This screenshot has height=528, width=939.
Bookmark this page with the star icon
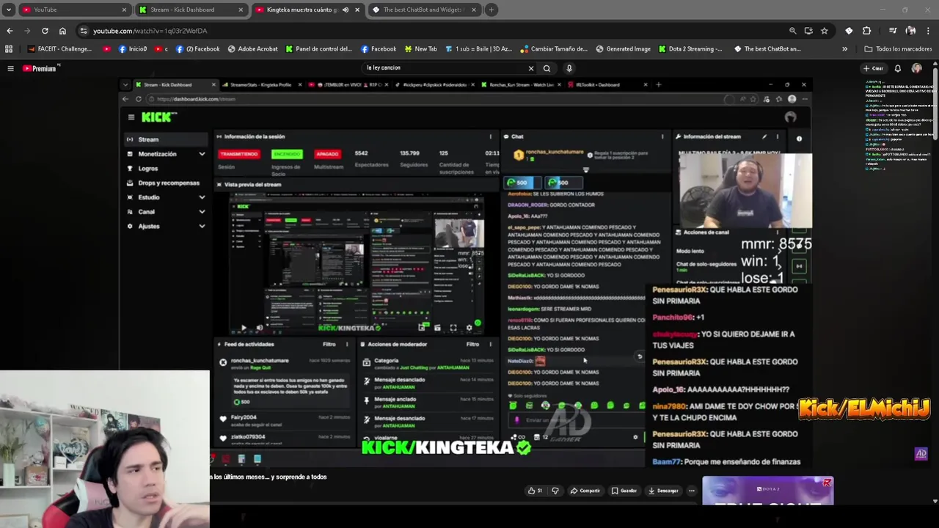point(825,31)
